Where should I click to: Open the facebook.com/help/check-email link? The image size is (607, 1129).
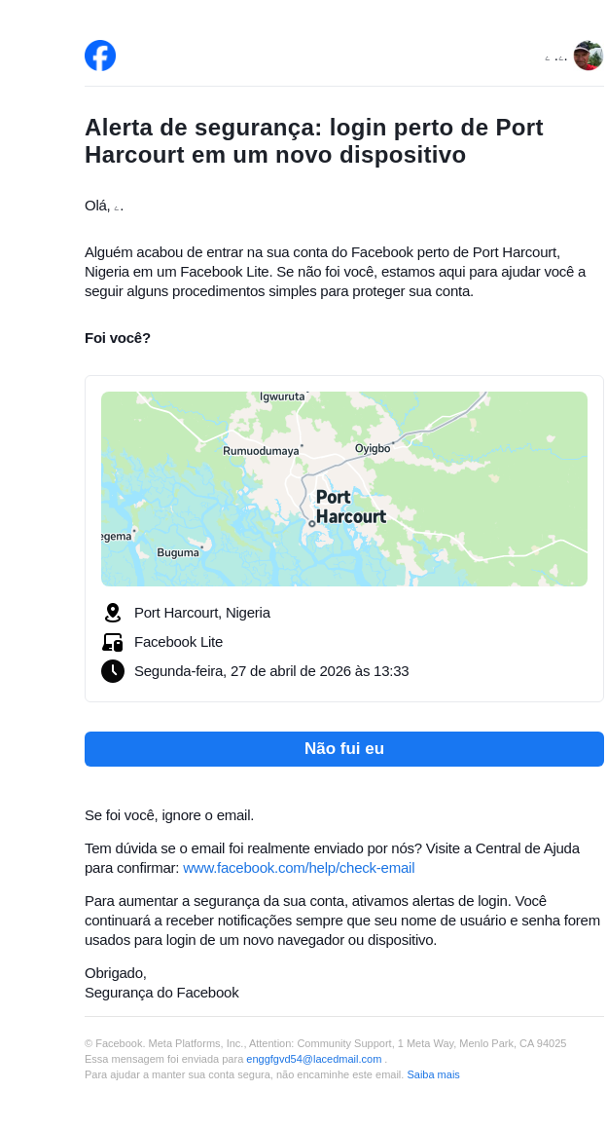[299, 868]
